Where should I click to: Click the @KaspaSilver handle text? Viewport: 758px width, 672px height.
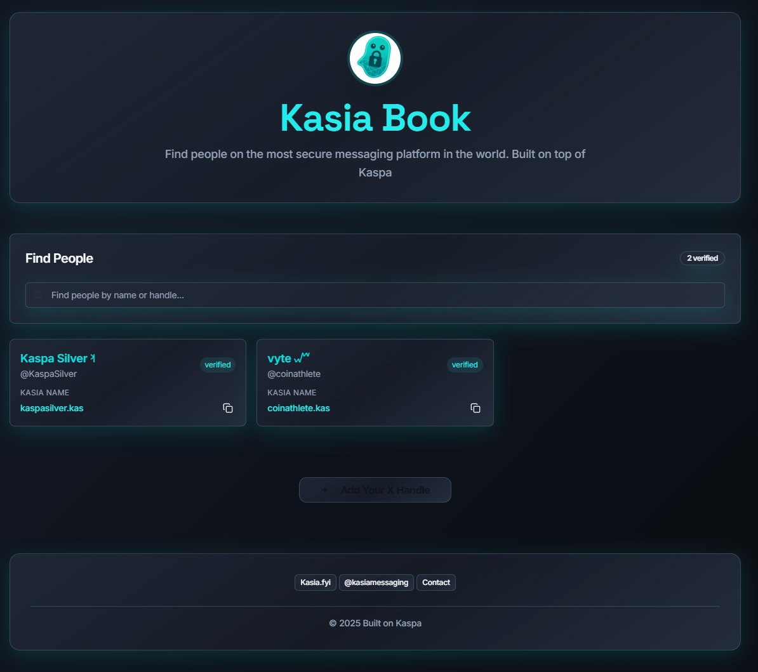point(48,374)
